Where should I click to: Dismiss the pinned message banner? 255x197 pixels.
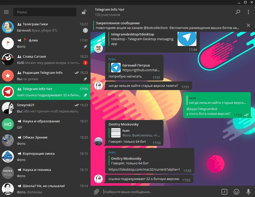coord(248,25)
